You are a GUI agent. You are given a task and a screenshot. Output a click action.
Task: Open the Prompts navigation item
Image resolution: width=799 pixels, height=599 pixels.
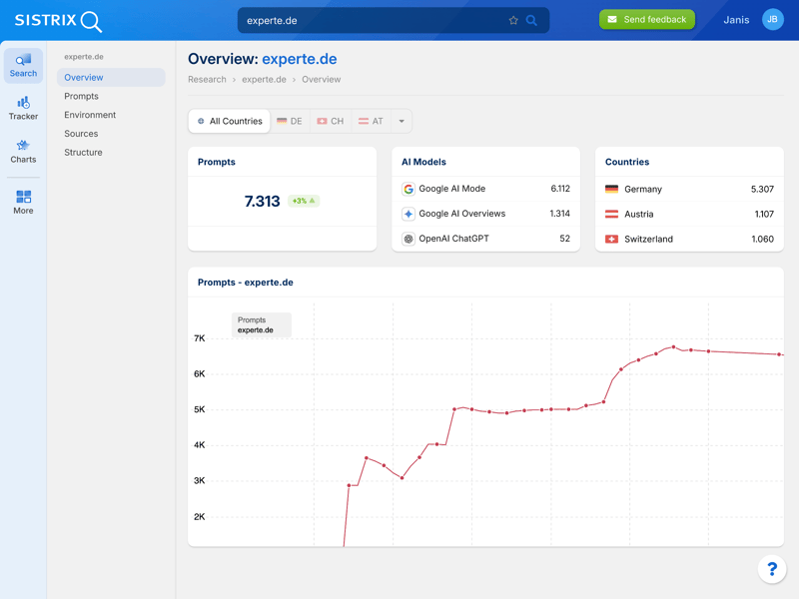point(81,96)
